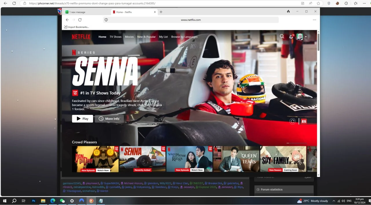Go back in the outer Edge browser
Viewport: 371px width, 205px height.
tap(5, 3)
